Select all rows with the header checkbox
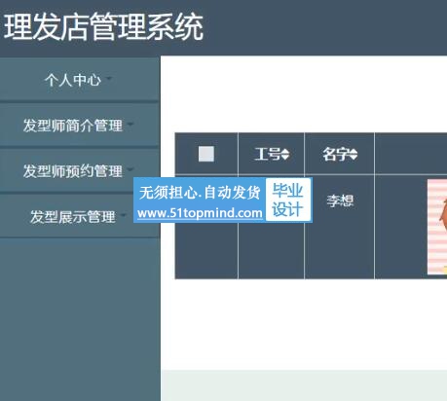447x401 pixels. (206, 154)
